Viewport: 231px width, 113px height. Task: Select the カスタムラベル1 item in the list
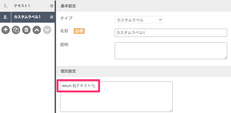tap(33, 17)
